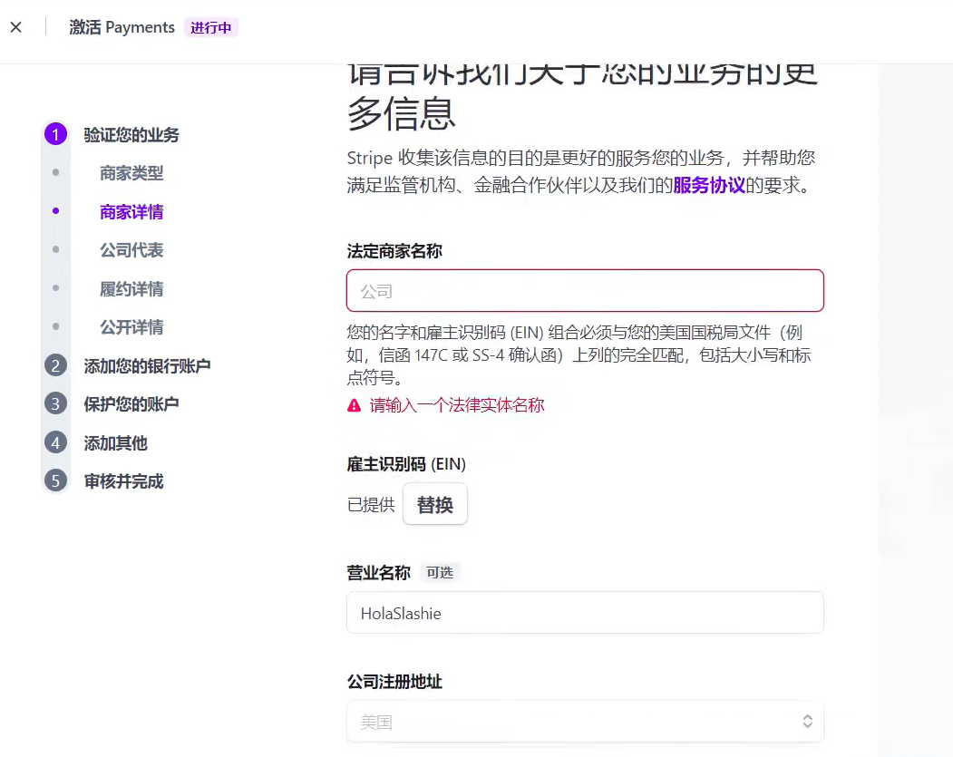
Task: Click the 进行中 status badge
Action: coord(211,27)
